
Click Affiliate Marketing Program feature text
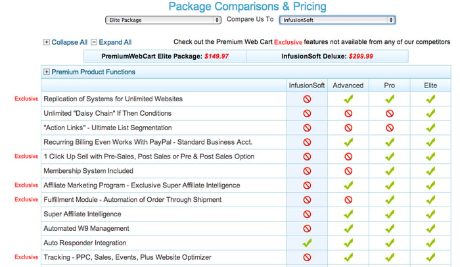[142, 185]
